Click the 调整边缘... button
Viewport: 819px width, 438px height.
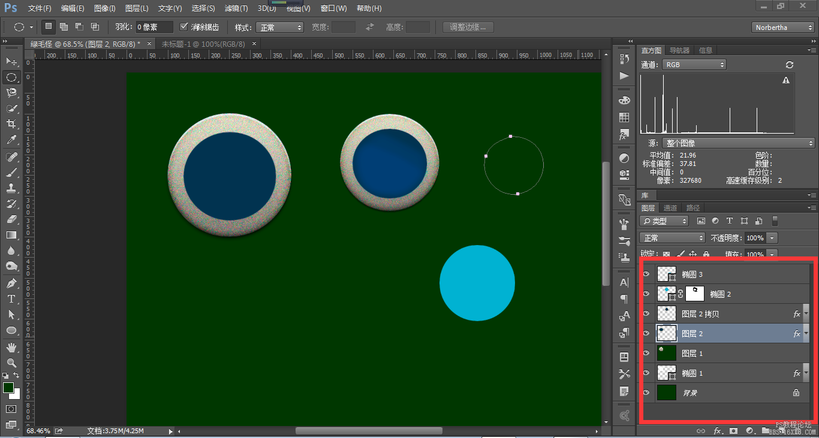(468, 27)
